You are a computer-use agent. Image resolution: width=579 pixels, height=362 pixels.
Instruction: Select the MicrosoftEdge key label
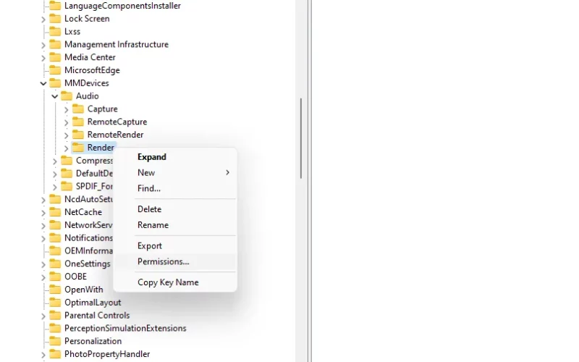[92, 70]
